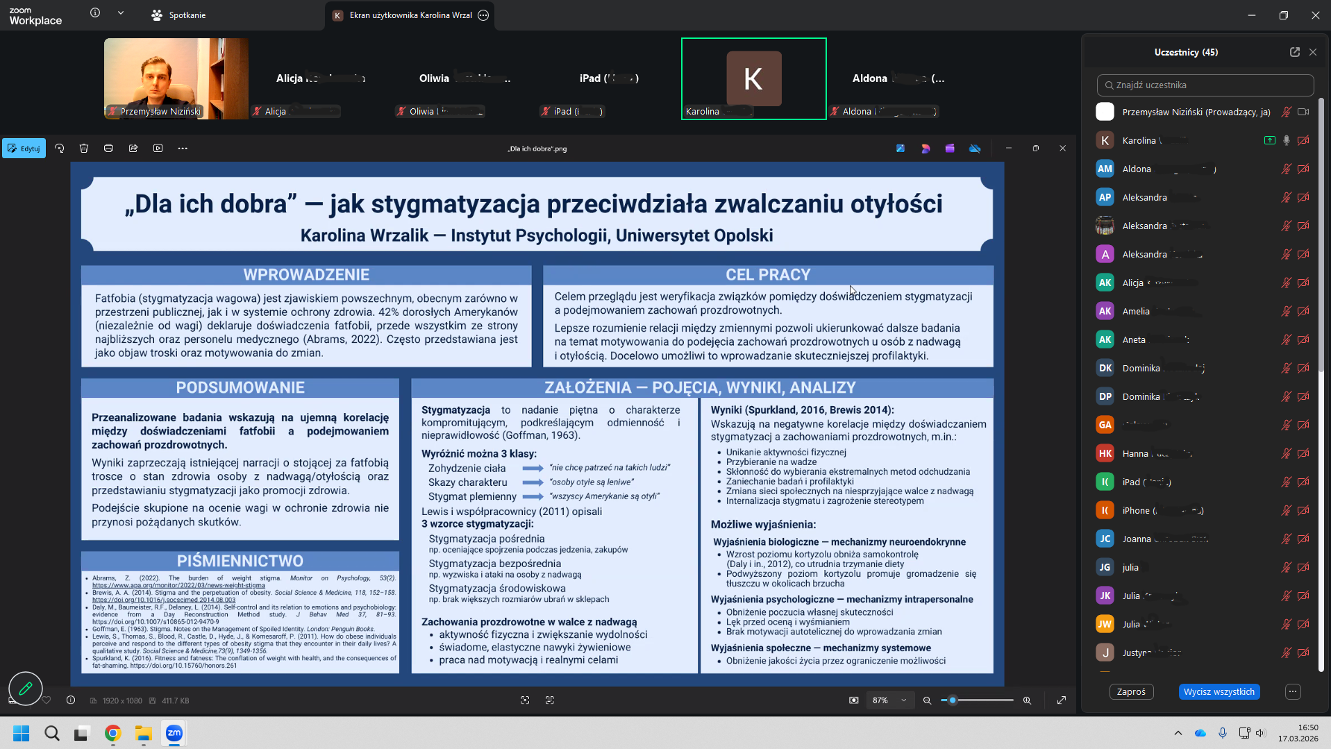1331x749 pixels.
Task: Switch to the Spotkanie tab
Action: click(179, 15)
